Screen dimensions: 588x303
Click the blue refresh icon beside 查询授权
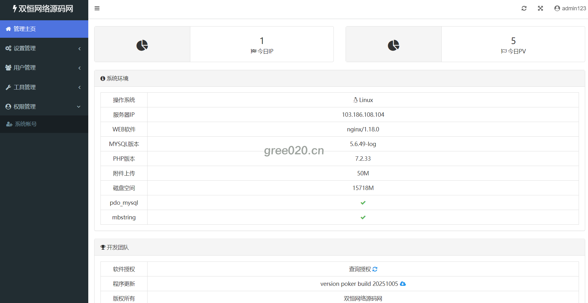pyautogui.click(x=375, y=269)
